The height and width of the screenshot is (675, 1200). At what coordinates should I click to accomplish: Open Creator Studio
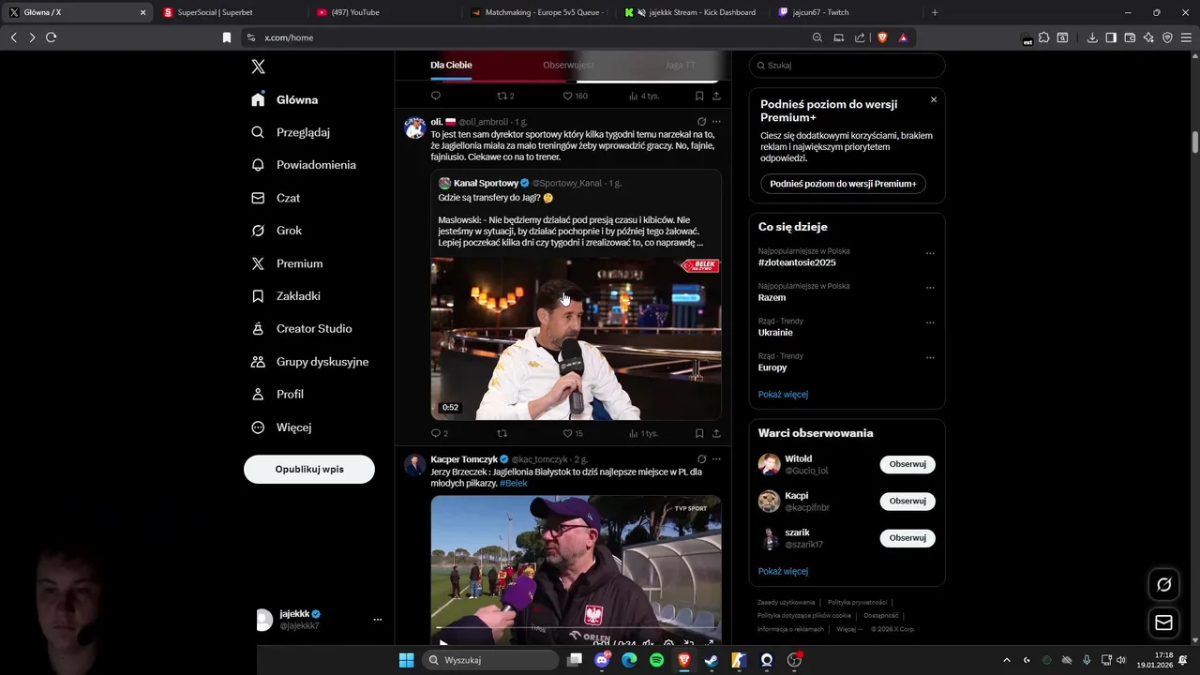point(302,329)
